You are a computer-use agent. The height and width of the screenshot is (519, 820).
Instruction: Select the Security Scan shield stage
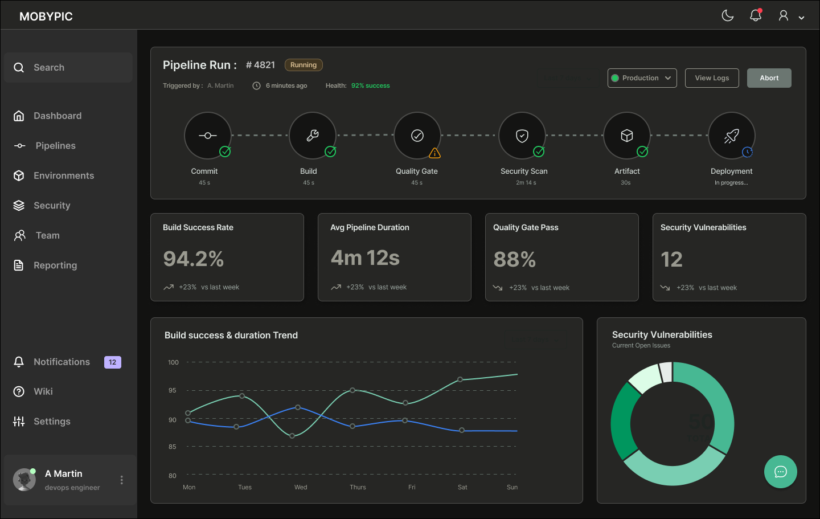tap(522, 136)
